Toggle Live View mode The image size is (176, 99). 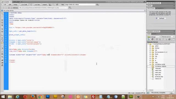pyautogui.click(x=37, y=5)
